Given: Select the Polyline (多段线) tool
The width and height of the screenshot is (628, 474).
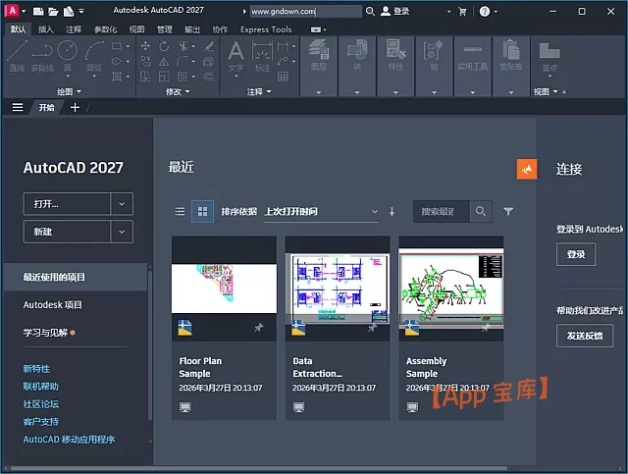Looking at the screenshot, I should point(42,56).
